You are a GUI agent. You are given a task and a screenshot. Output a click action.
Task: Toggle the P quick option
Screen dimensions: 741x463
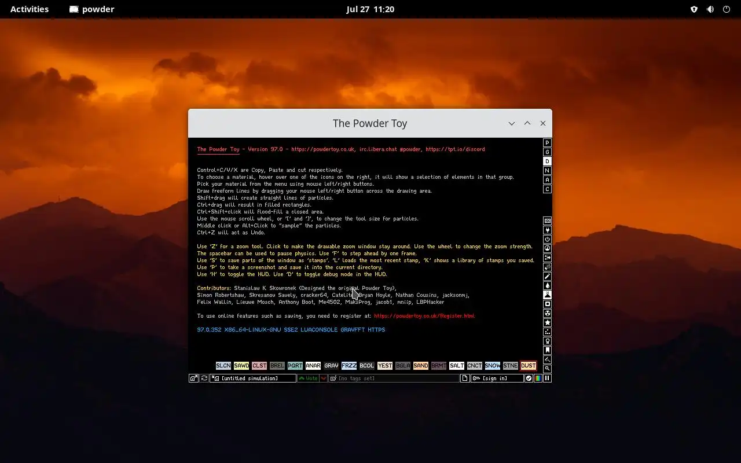547,142
